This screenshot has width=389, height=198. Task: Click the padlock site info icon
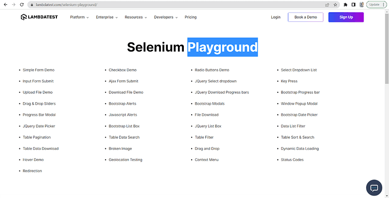pyautogui.click(x=32, y=5)
